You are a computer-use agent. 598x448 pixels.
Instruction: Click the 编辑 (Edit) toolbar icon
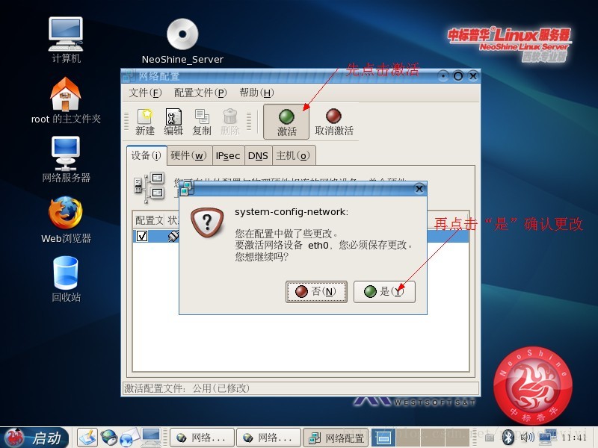pyautogui.click(x=173, y=119)
